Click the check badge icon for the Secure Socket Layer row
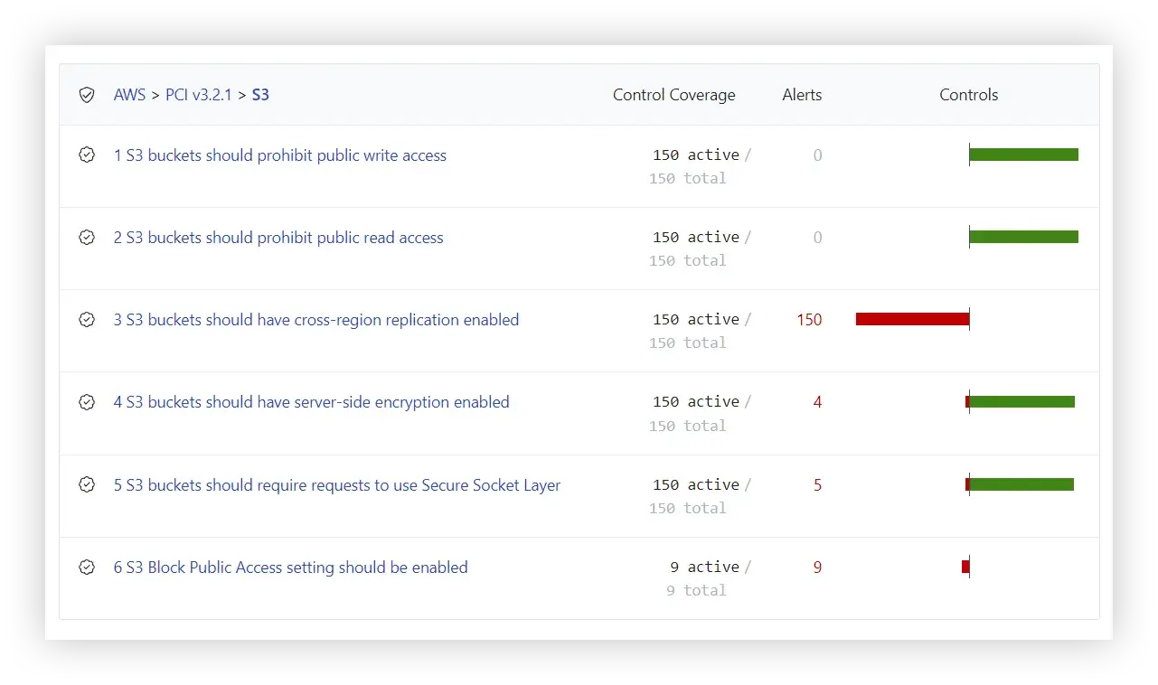 [x=87, y=485]
